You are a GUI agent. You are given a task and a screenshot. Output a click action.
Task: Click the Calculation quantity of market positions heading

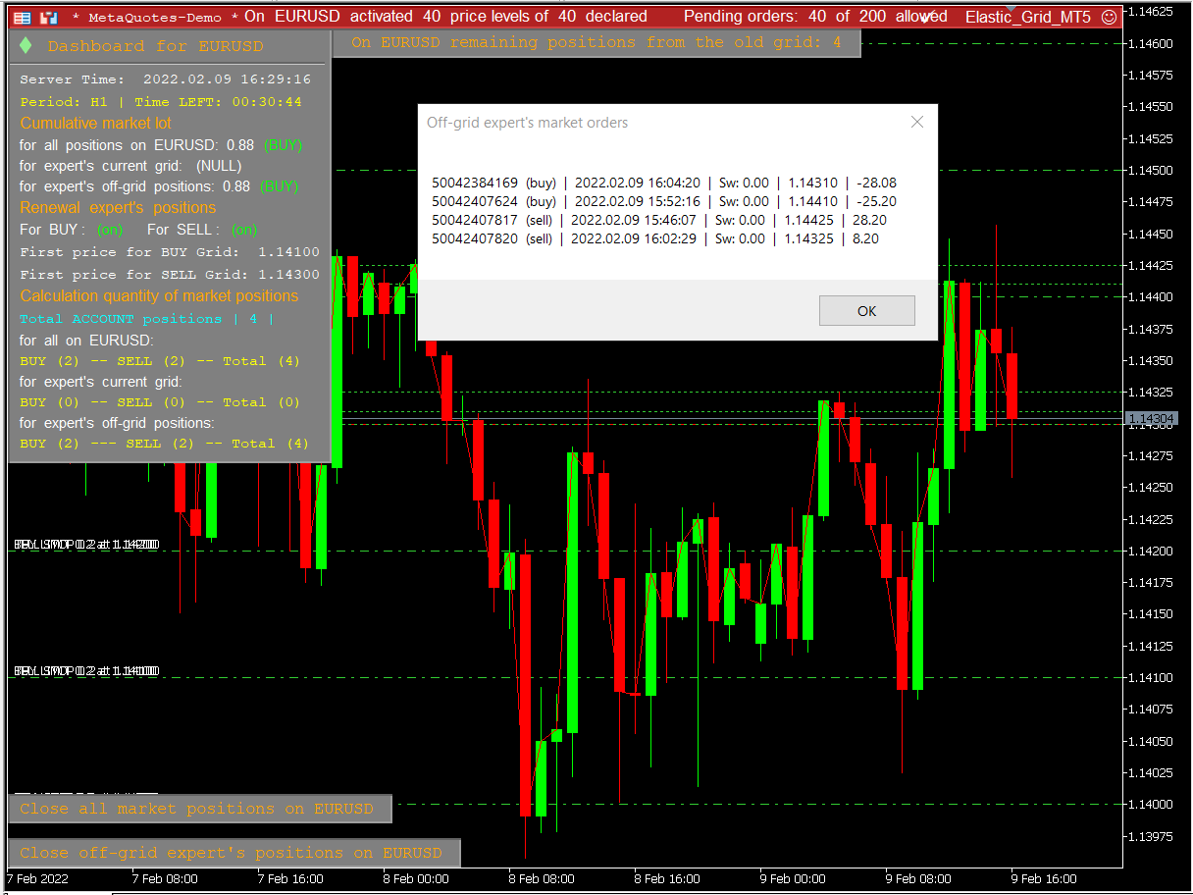159,295
